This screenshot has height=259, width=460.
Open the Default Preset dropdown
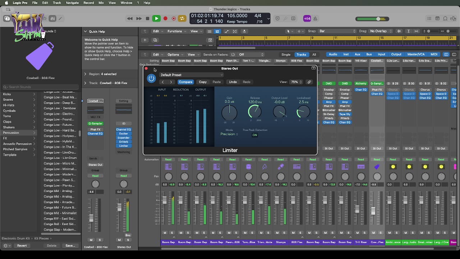coord(191,75)
